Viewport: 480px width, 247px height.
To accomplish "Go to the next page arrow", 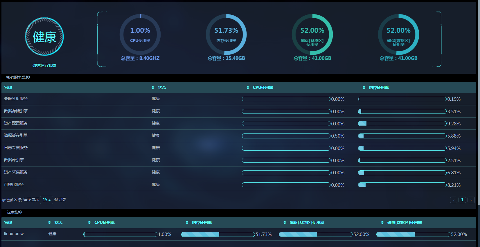I will point(471,200).
